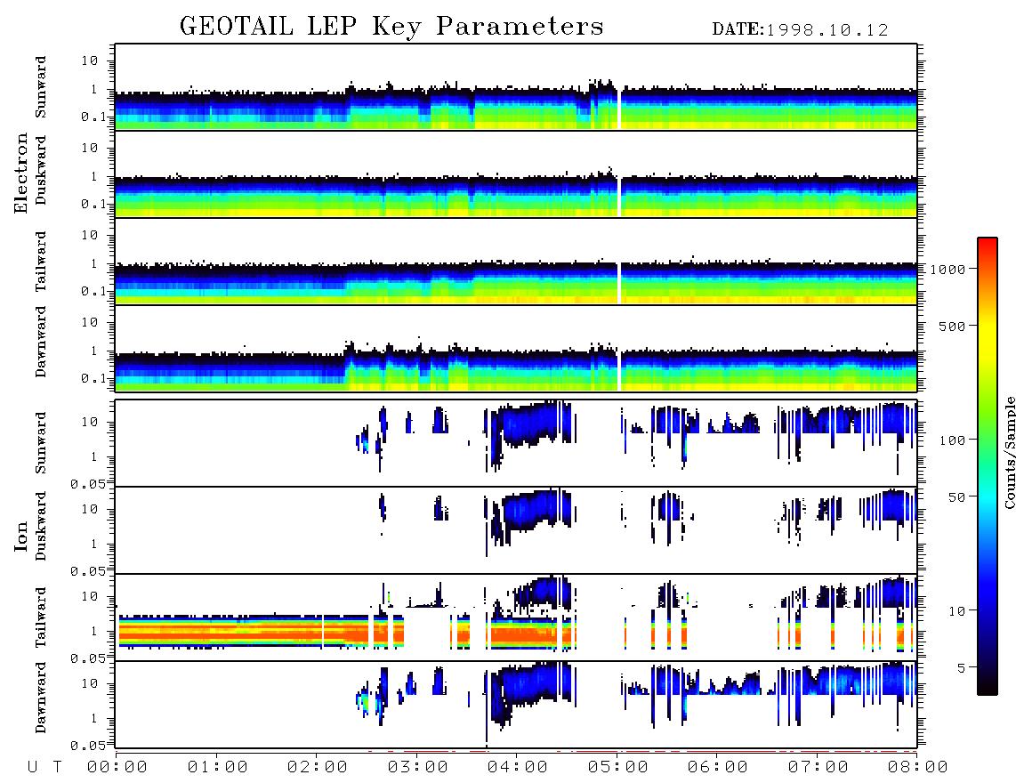Click the "GEOTAIL LEP Key Parameters" title
Viewport: 1016px width, 783px height.
coord(391,28)
